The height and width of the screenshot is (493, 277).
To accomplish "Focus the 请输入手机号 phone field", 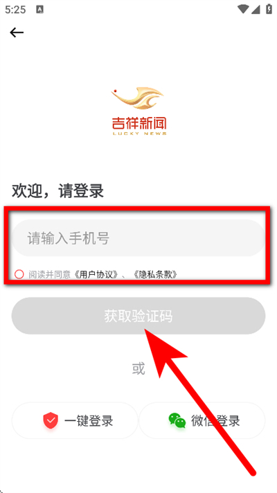I will click(138, 238).
